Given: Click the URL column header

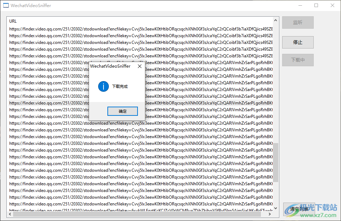Looking at the screenshot, I should click(13, 21).
